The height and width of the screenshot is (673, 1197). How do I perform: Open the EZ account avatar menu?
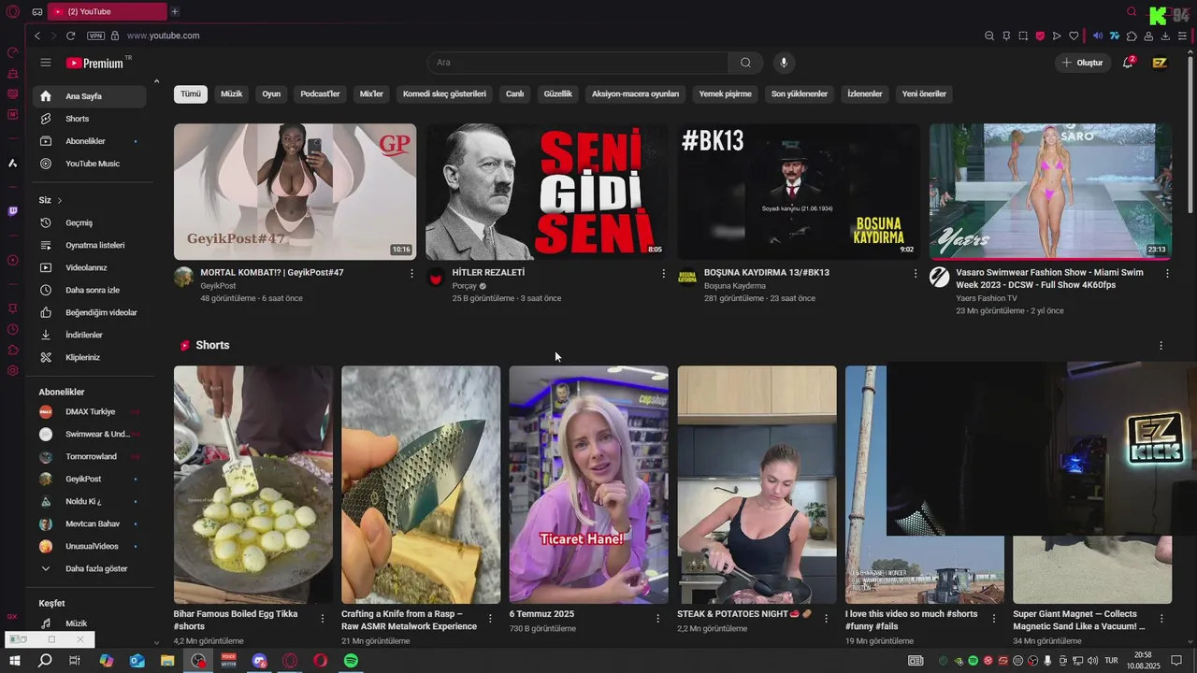coord(1160,63)
